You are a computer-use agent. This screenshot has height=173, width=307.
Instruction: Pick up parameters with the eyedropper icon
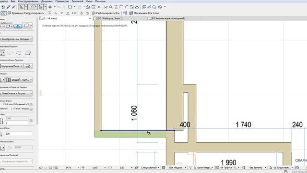click(9, 7)
